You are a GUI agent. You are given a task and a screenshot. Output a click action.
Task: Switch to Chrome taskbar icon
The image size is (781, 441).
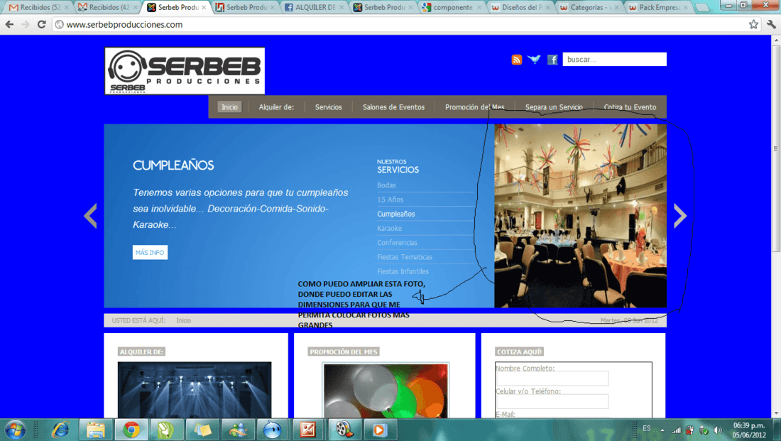pos(131,430)
